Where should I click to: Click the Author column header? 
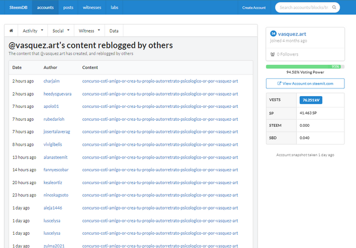point(50,67)
